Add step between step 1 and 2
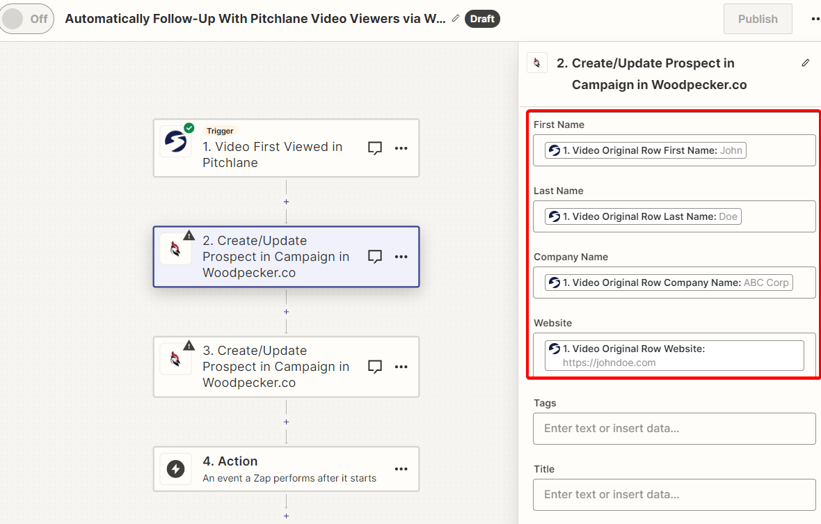 286,202
